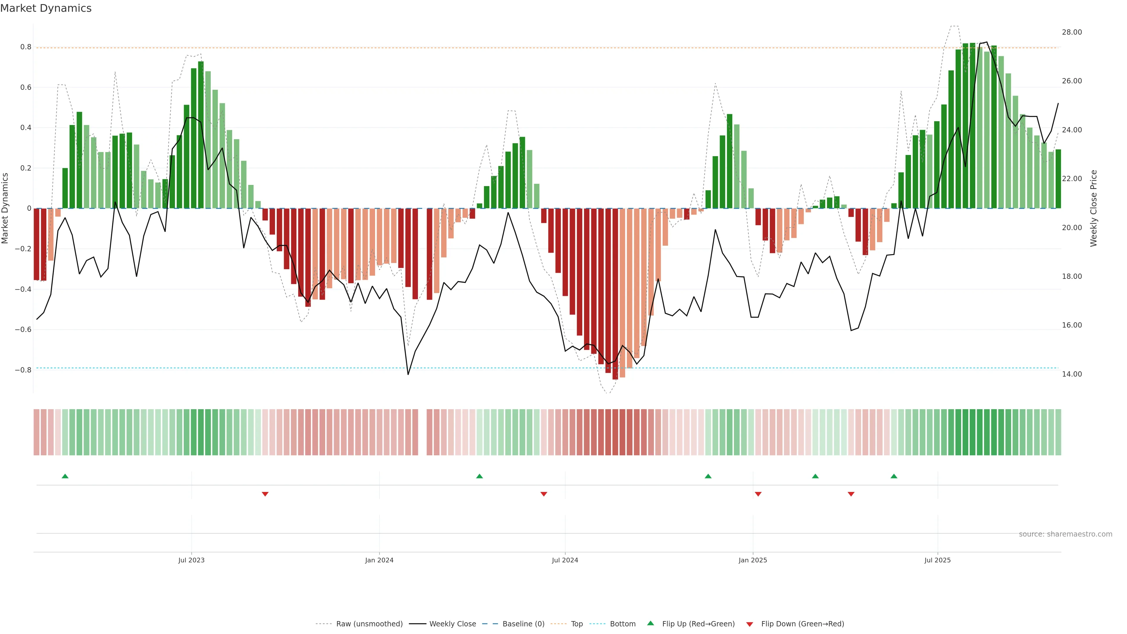Click the Weekly Close Price axis title

pyautogui.click(x=1094, y=208)
